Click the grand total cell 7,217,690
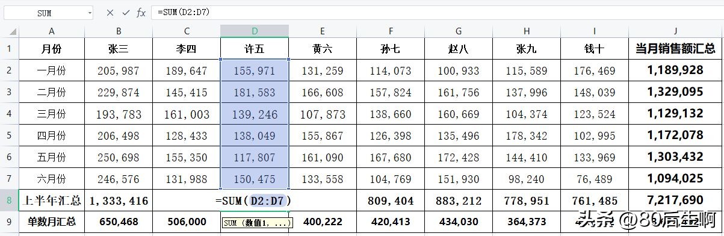Viewport: 724px width, 236px height. click(x=675, y=200)
